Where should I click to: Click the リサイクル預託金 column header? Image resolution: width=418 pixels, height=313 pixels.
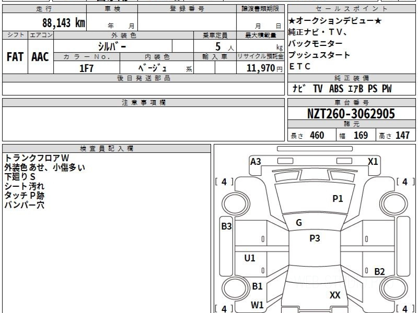pos(261,57)
